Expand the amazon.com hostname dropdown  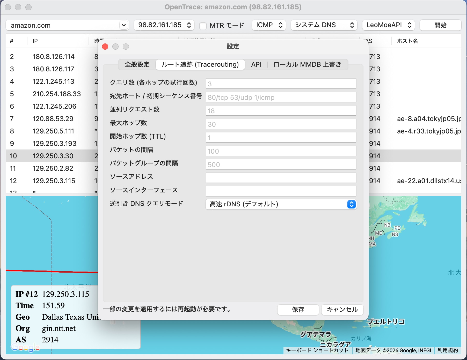coord(124,25)
